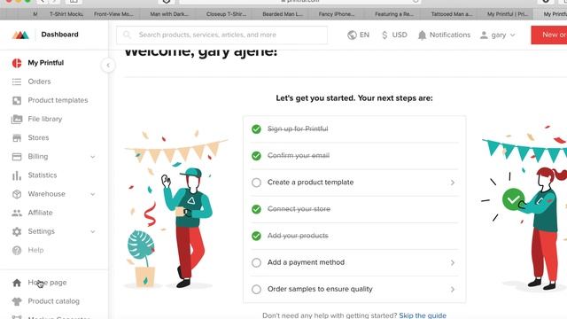Collapse the sidebar with arrow button
The height and width of the screenshot is (319, 567).
pos(108,66)
